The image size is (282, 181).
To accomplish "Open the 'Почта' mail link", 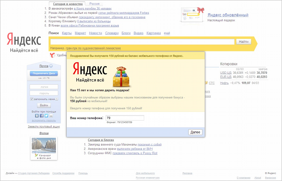I will coord(44,66).
